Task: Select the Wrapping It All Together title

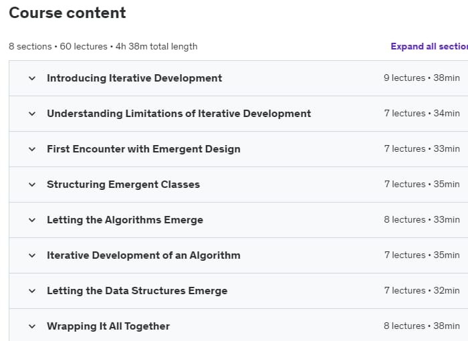Action: (108, 326)
